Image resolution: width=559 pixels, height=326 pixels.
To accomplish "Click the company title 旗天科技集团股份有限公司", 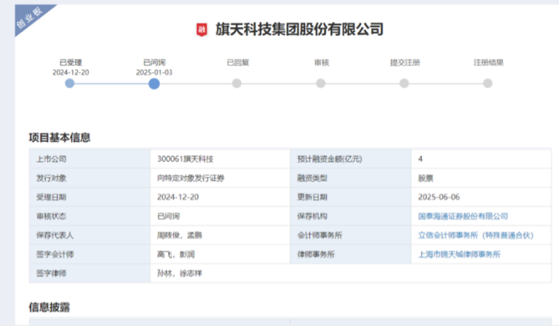I will coord(300,30).
